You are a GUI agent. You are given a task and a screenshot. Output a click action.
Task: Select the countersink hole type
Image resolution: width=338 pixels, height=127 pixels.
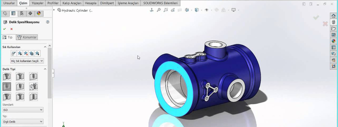(20, 77)
